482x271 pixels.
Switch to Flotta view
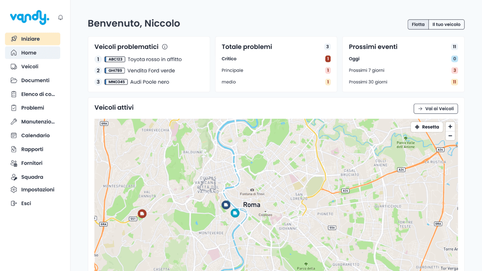(x=418, y=24)
